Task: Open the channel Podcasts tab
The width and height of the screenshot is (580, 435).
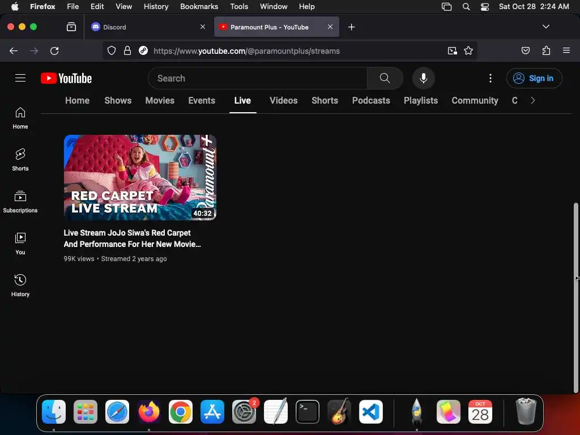Action: click(371, 100)
